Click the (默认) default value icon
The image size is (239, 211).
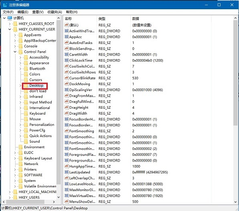[x=67, y=25]
